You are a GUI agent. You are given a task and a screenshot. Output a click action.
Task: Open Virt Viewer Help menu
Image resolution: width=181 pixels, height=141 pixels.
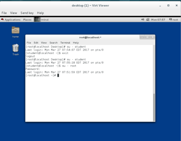point(41,13)
